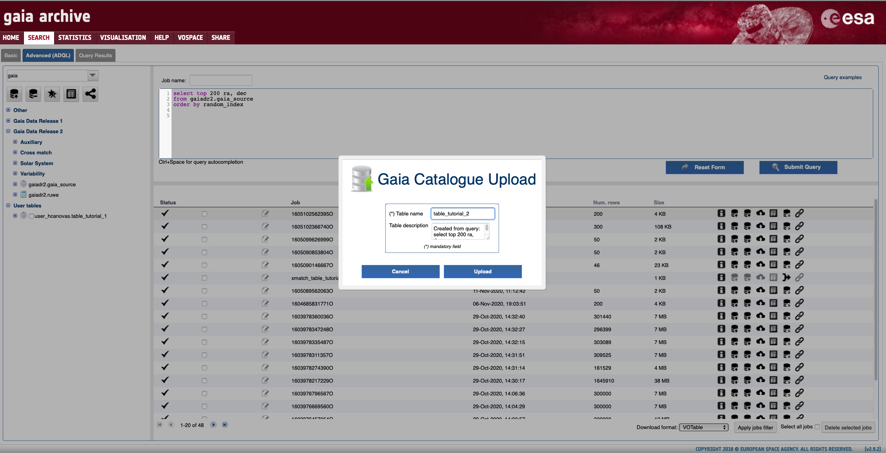Click Cancel in the Gaia Catalogue Upload dialog
The image size is (886, 453).
click(401, 272)
